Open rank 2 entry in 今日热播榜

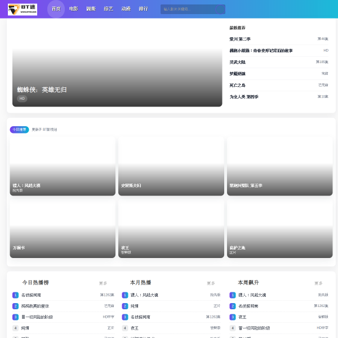pos(63,306)
